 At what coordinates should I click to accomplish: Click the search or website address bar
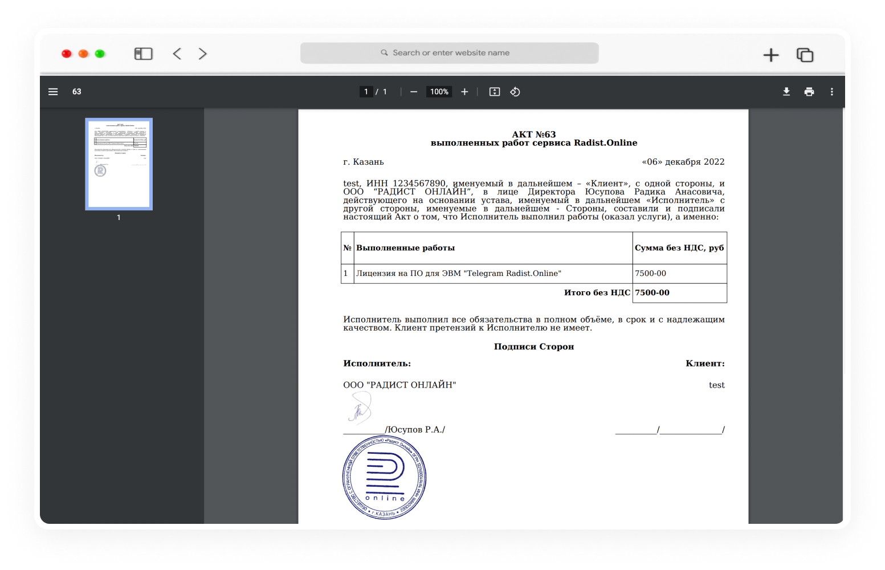[449, 53]
